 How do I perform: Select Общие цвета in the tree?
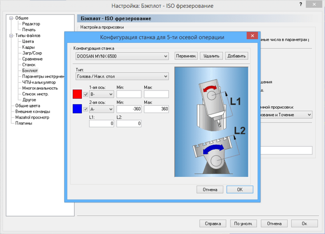[x=28, y=106]
